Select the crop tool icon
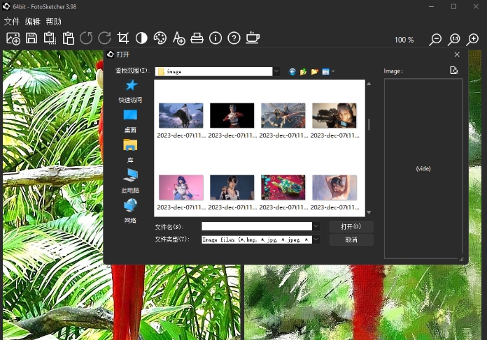487x340 pixels. [x=123, y=39]
